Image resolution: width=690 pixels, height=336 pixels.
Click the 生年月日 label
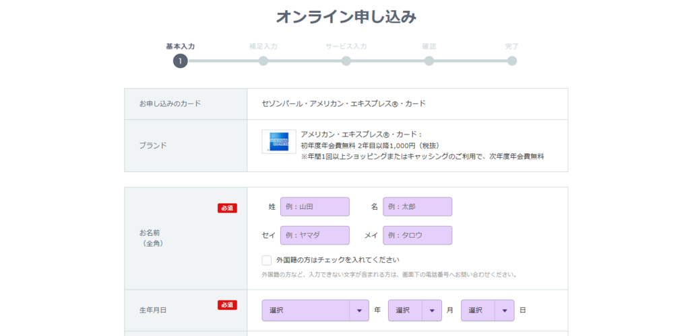[153, 310]
